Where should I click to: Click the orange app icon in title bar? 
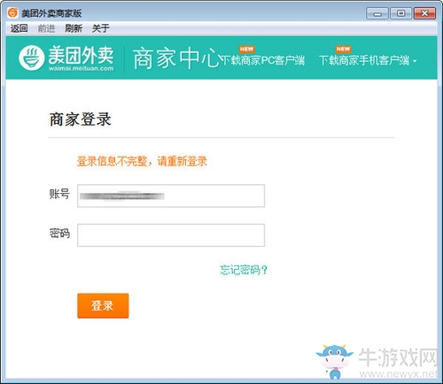coord(12,12)
